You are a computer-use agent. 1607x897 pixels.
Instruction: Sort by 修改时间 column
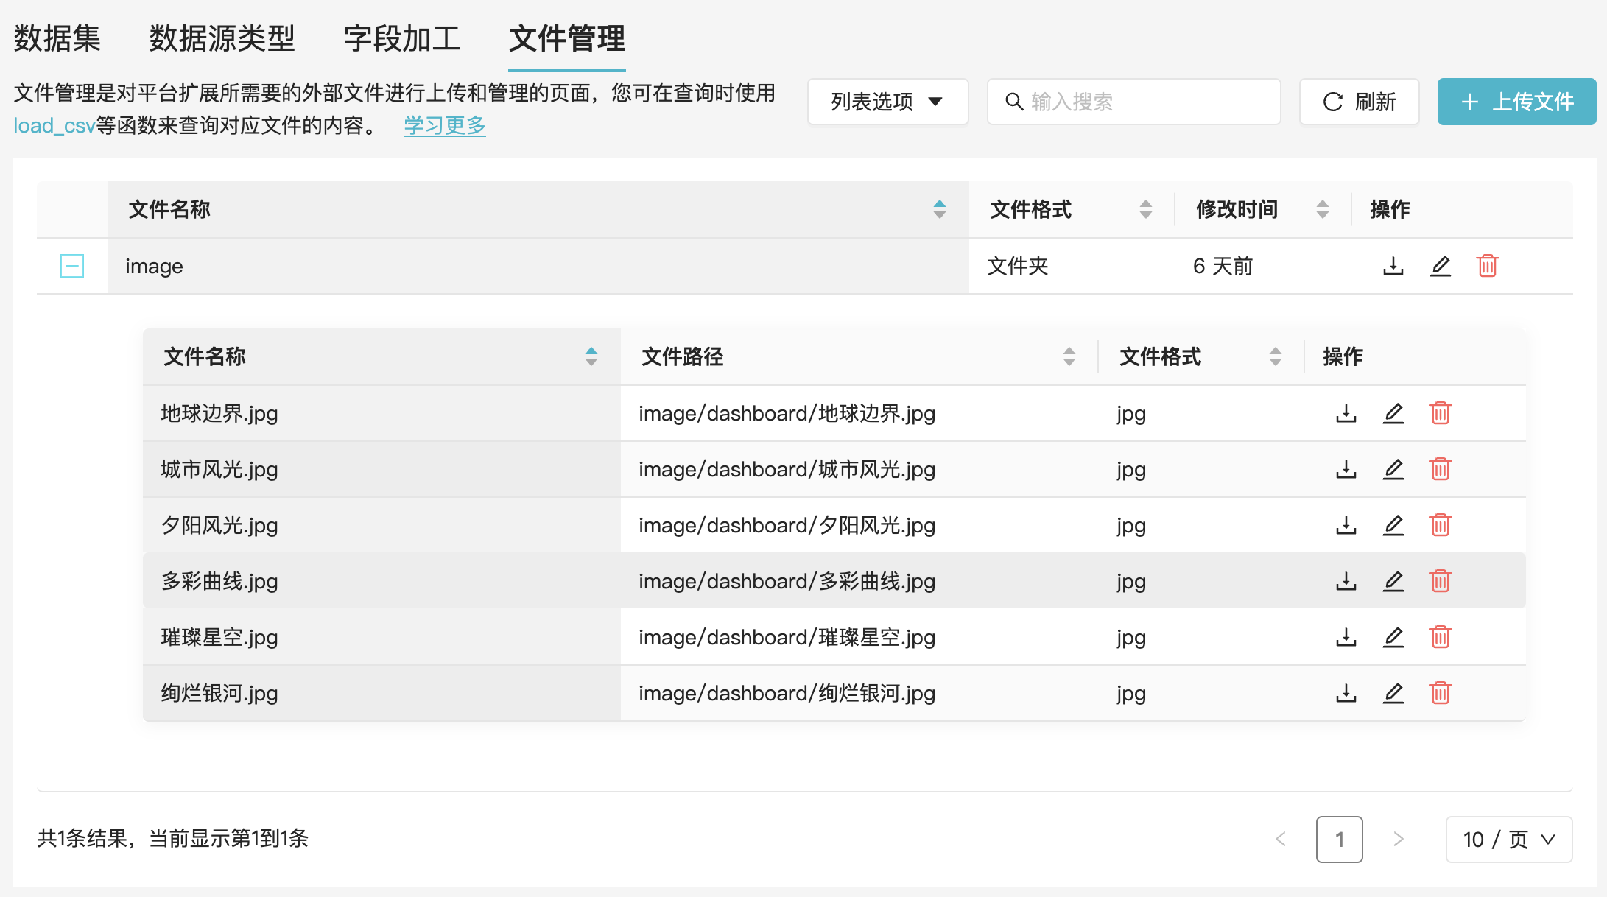coord(1322,209)
